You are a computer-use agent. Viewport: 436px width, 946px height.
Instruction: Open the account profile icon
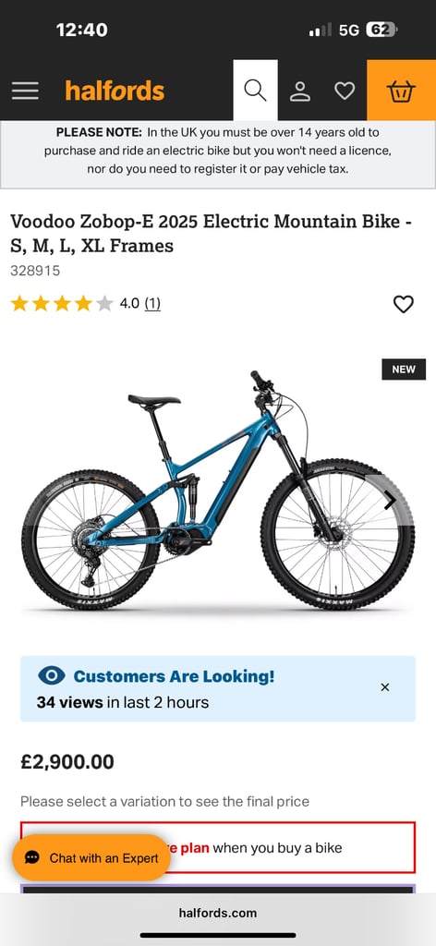[x=299, y=91]
